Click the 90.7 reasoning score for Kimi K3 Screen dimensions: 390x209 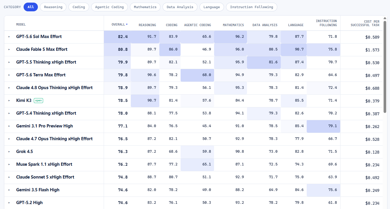click(x=152, y=100)
